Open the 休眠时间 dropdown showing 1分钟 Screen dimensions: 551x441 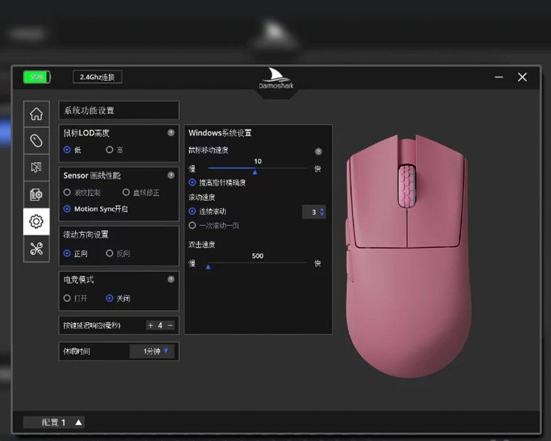154,351
